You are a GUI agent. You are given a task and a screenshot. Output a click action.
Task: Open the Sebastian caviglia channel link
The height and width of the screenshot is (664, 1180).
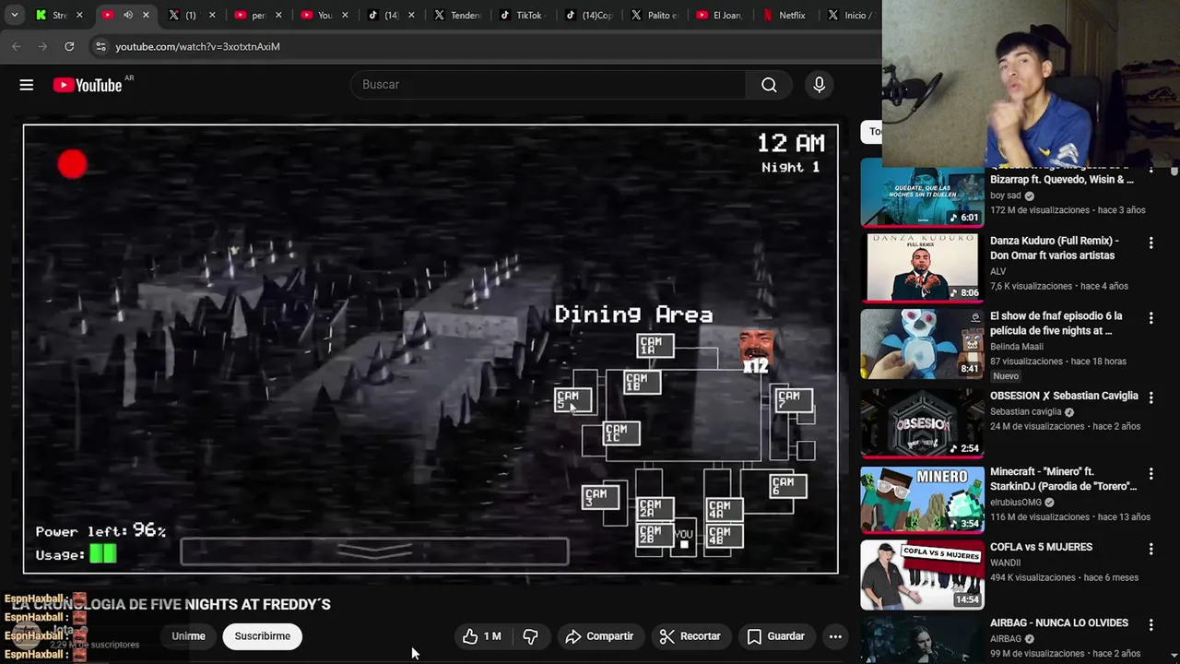click(x=1026, y=412)
